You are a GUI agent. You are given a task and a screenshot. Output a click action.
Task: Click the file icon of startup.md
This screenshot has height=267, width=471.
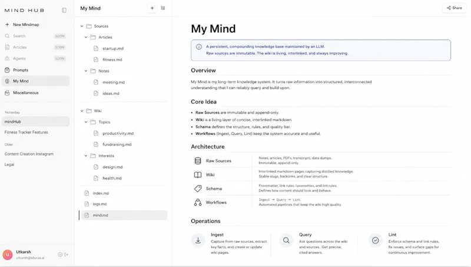point(96,48)
